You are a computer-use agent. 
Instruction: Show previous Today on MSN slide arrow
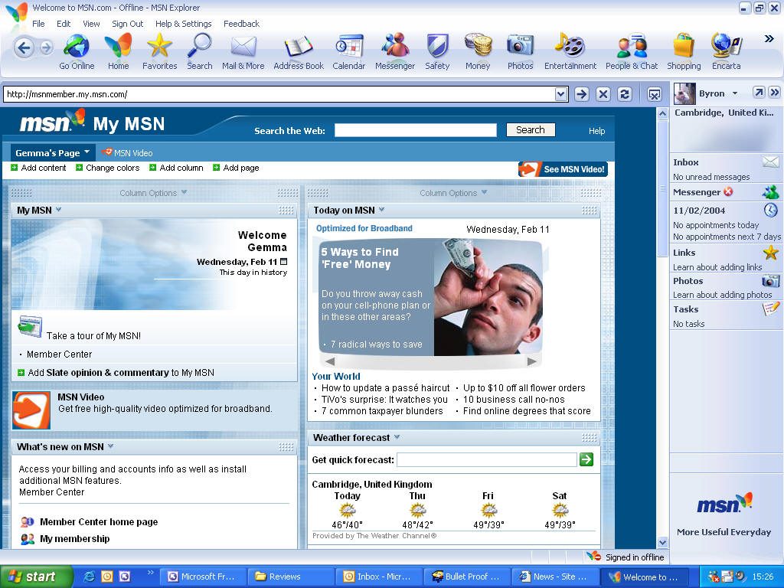tap(329, 361)
